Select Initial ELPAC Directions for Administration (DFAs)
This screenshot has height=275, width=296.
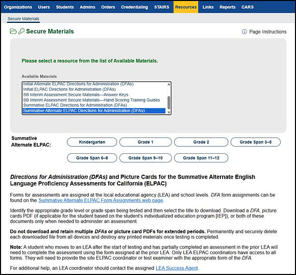[x=94, y=89]
